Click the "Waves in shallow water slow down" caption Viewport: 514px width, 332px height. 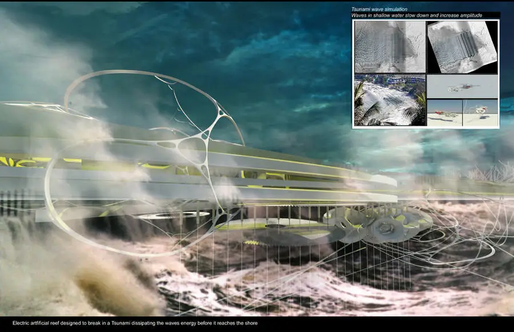click(x=417, y=15)
